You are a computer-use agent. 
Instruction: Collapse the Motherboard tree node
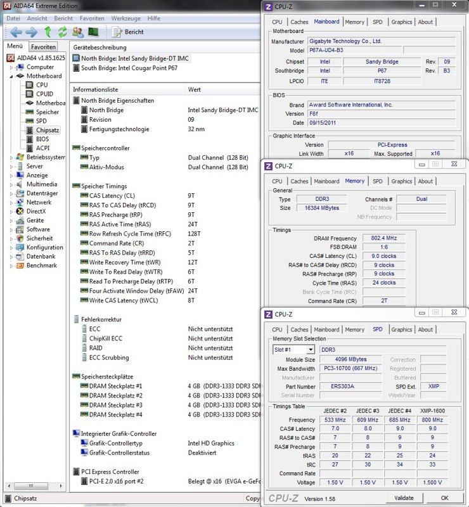click(x=11, y=77)
